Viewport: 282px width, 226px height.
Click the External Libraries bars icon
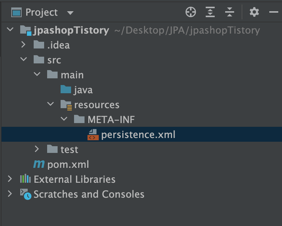point(25,179)
